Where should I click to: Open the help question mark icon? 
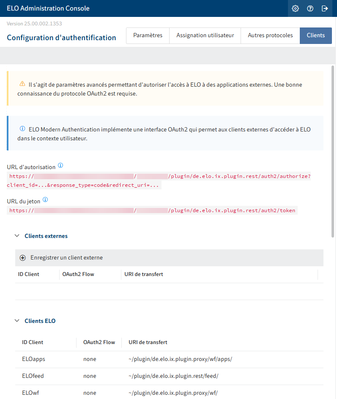[x=310, y=8]
